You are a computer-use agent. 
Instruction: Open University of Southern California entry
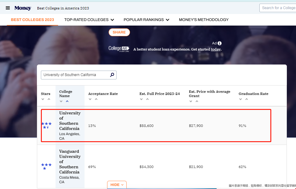70,121
